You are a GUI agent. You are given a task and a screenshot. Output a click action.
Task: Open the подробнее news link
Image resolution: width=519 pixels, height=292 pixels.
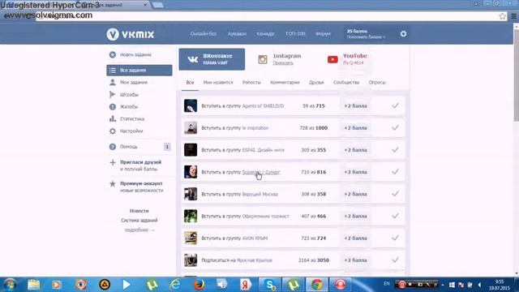point(139,230)
